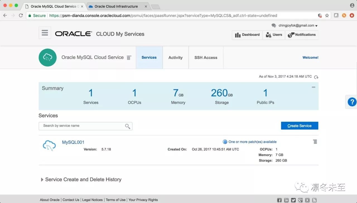357x203 pixels.
Task: Click the search magnifier icon
Action: pyautogui.click(x=127, y=126)
